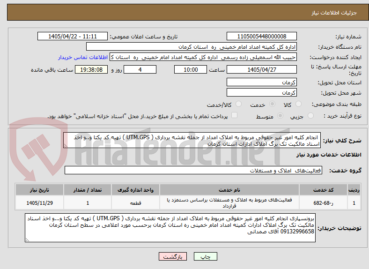The height and width of the screenshot is (269, 369).
Task: Click the تاریخ نیاز column header
Action: 39,190
